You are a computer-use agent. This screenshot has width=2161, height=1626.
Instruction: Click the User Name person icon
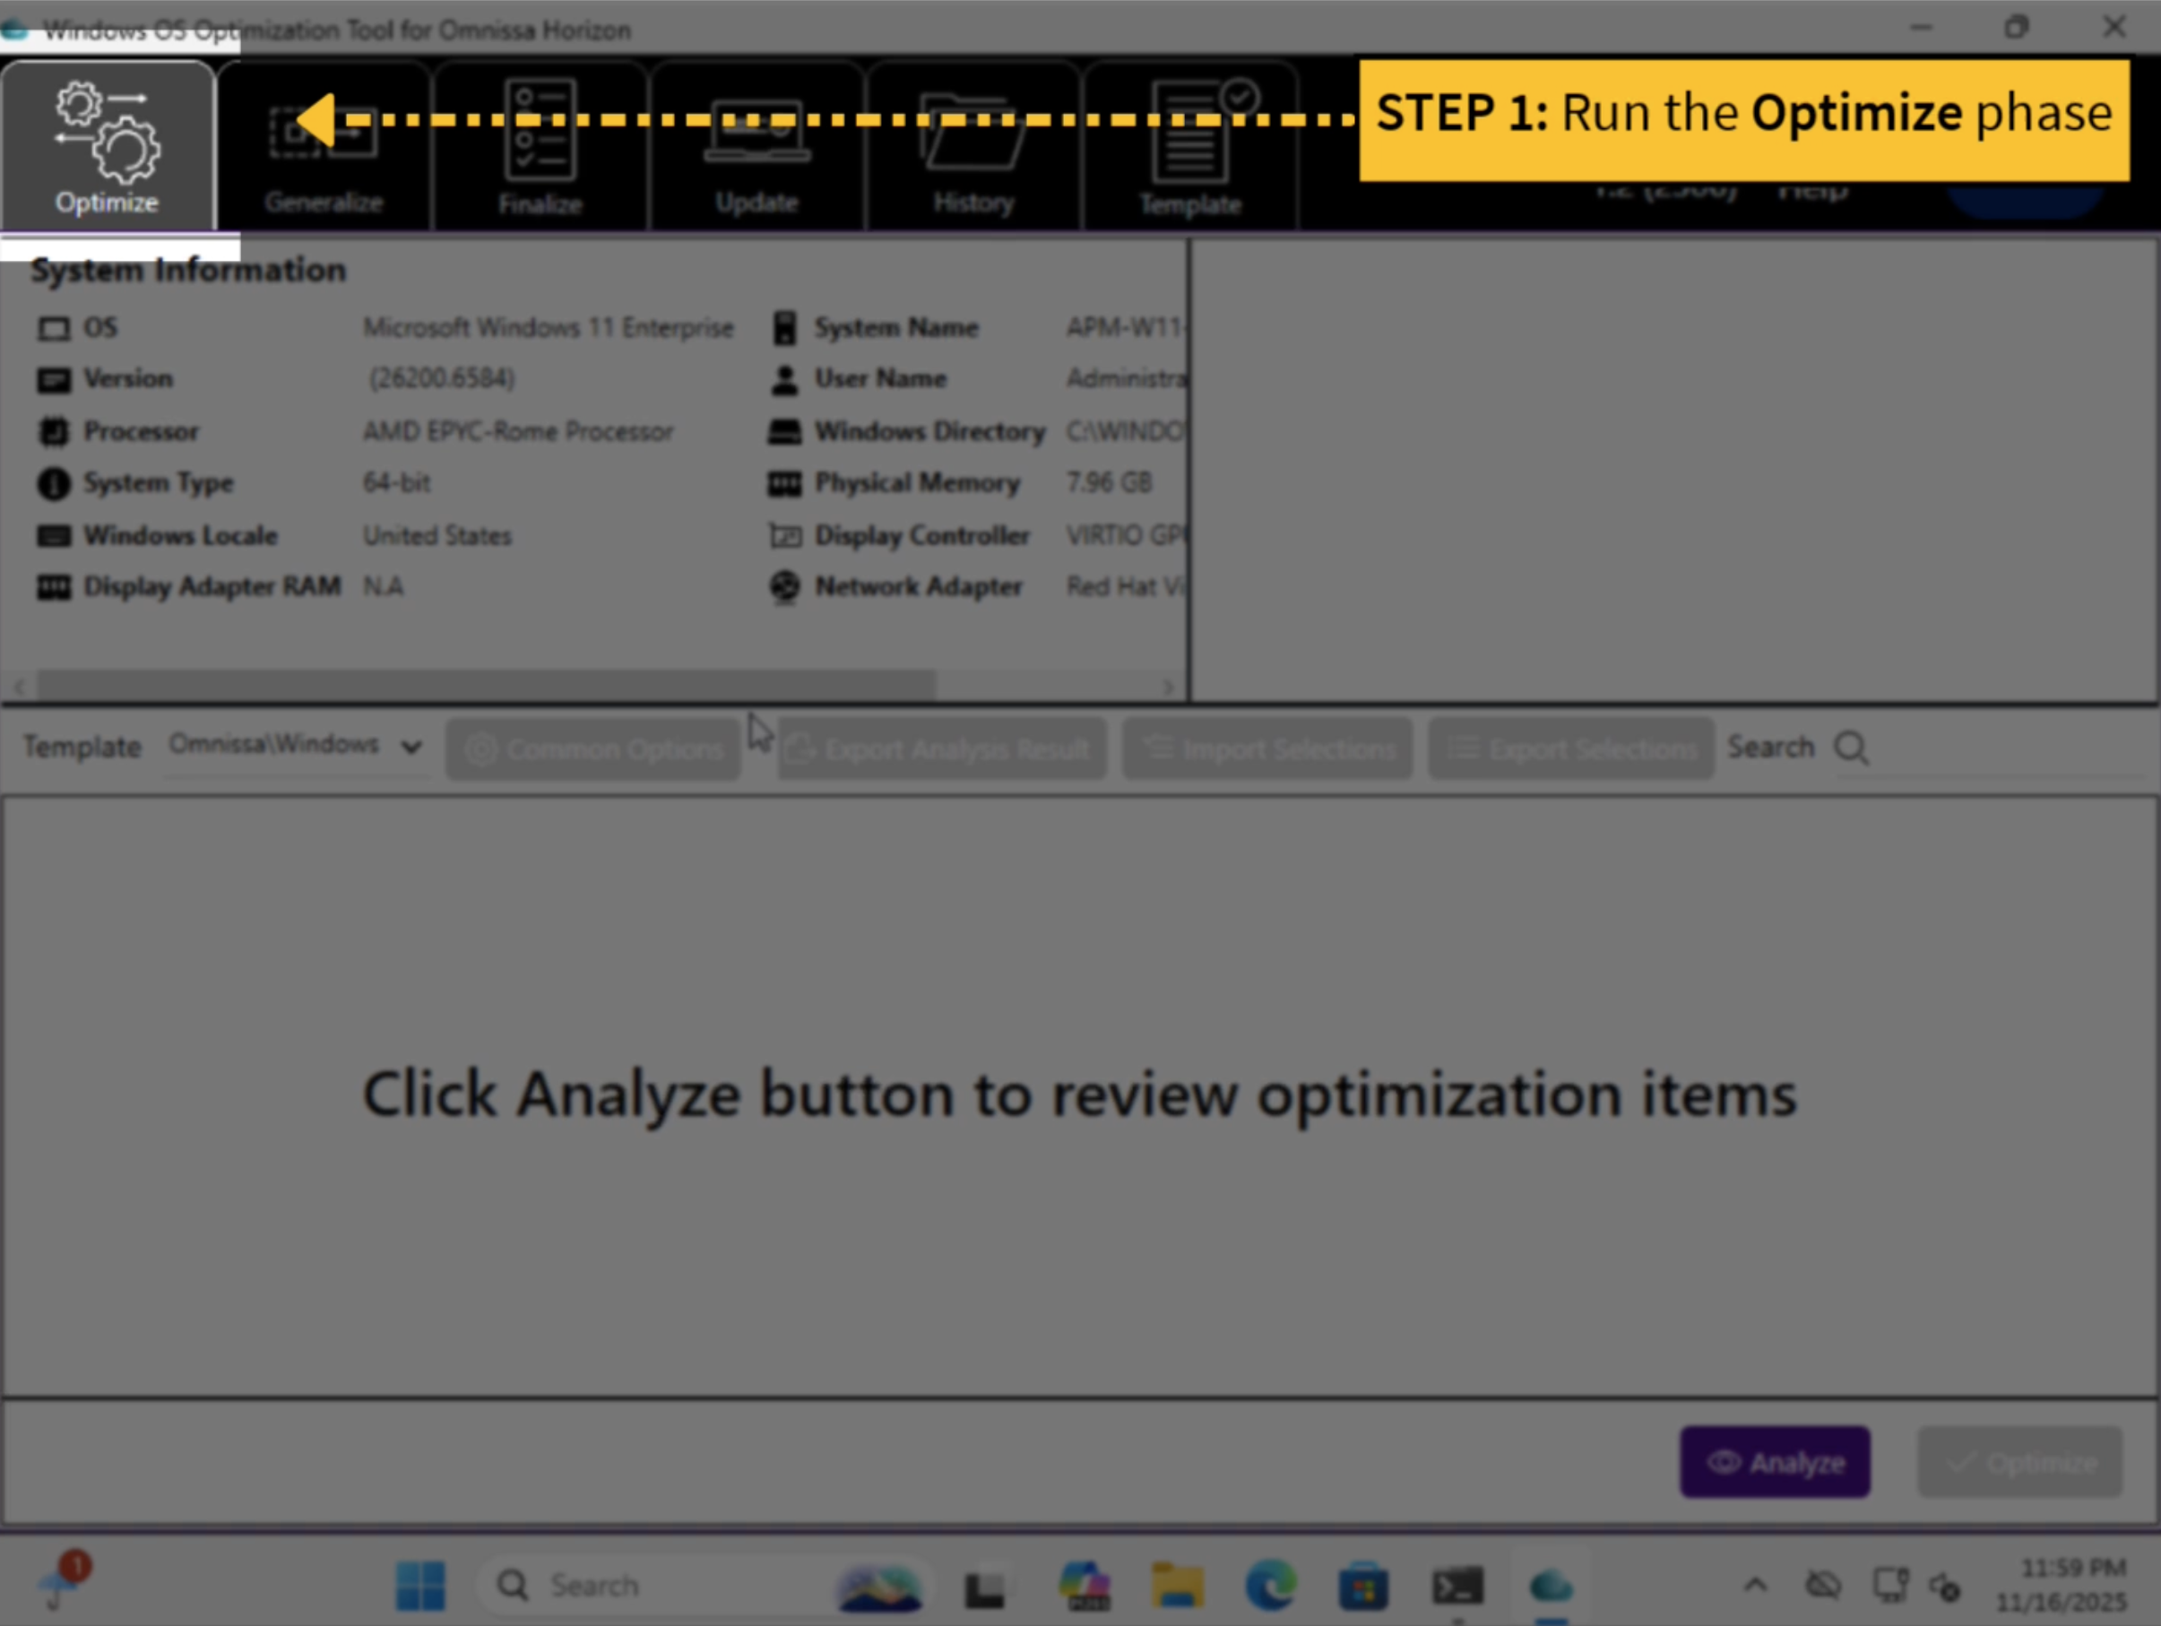(784, 380)
